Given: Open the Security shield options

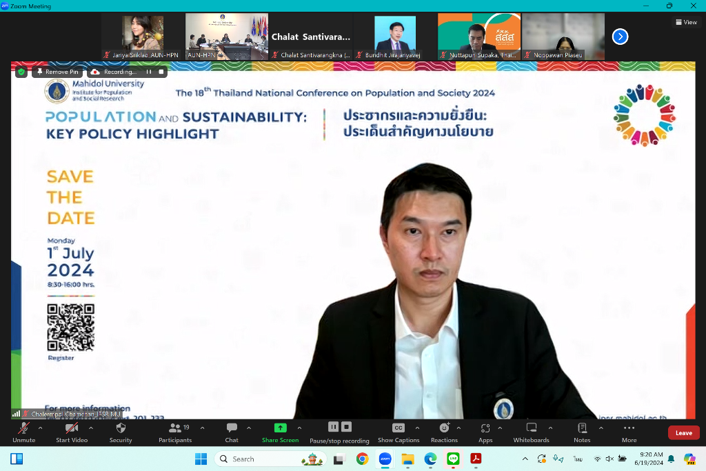Looking at the screenshot, I should 121,432.
